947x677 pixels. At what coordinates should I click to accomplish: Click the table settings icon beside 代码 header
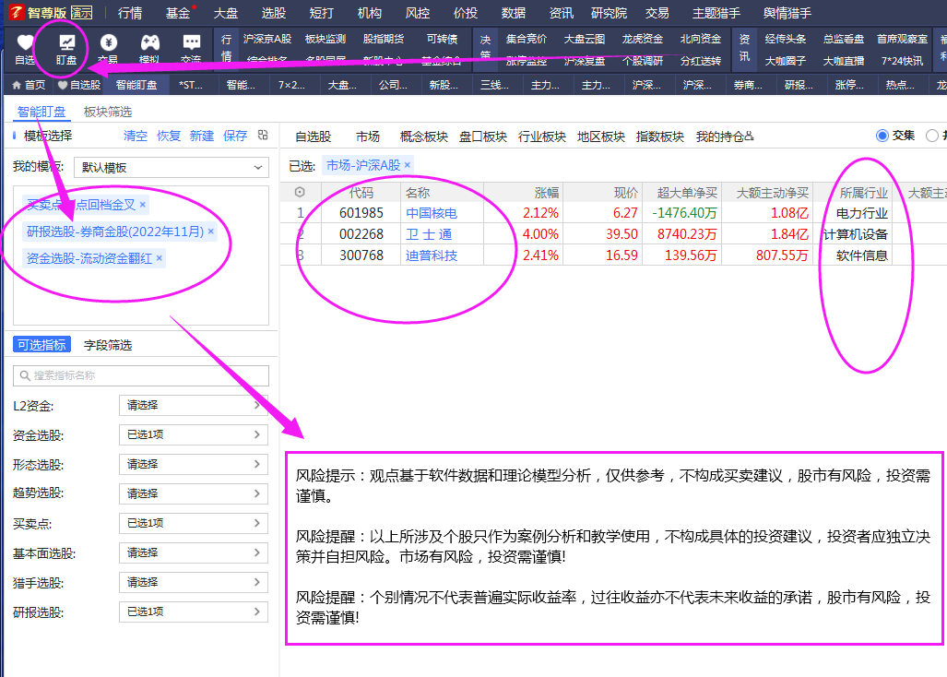[300, 193]
